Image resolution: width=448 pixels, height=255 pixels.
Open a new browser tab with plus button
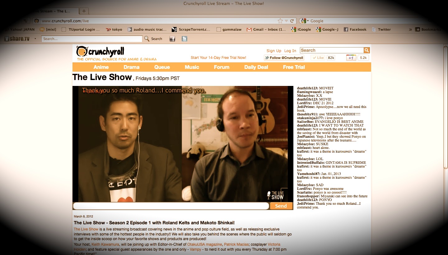click(84, 11)
